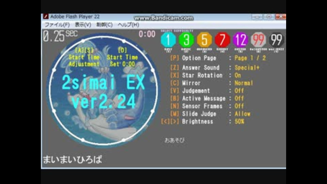Select the dark 99 difficulty octagon

point(276,40)
